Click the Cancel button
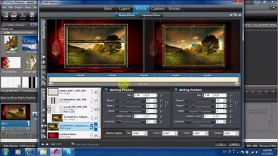Viewport: 278px width, 156px height. click(x=234, y=144)
